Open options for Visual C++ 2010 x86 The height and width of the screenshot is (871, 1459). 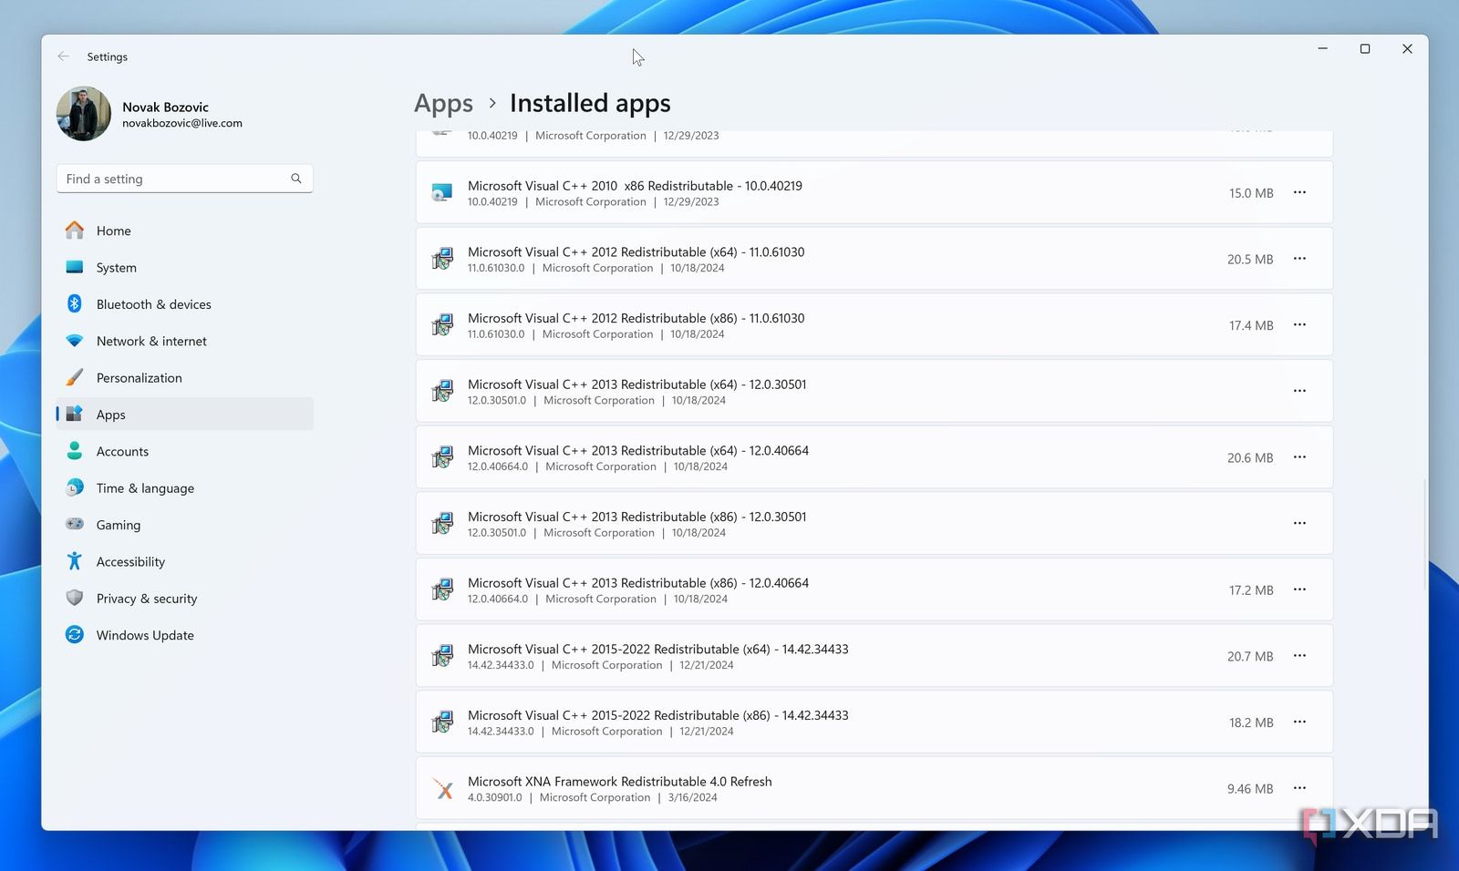pyautogui.click(x=1299, y=192)
